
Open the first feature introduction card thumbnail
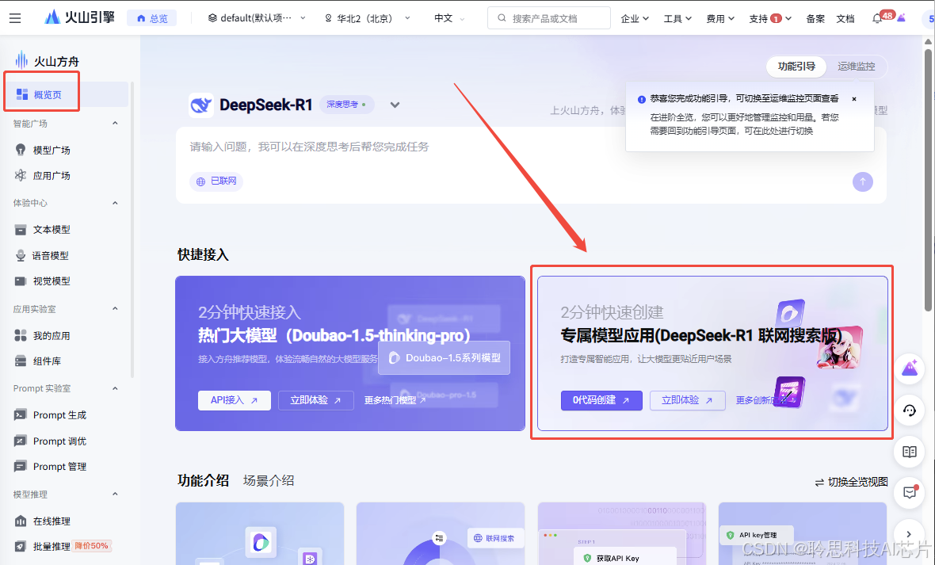[x=260, y=533]
